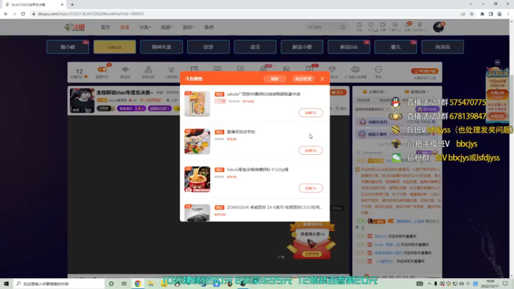Select the 铁饼 commentator tab
This screenshot has width=514, height=289.
(208, 47)
